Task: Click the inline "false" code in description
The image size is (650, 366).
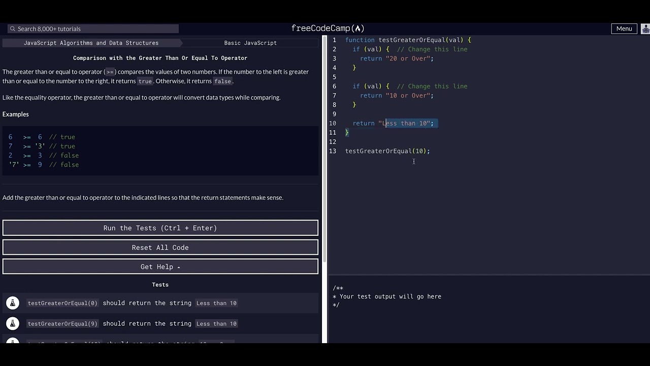Action: 223,81
